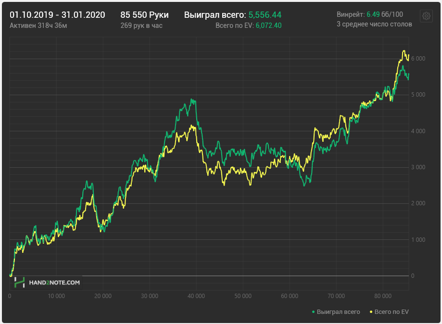Click the 60 000 x-axis label
Screen dimensions: 442x324
(290, 296)
